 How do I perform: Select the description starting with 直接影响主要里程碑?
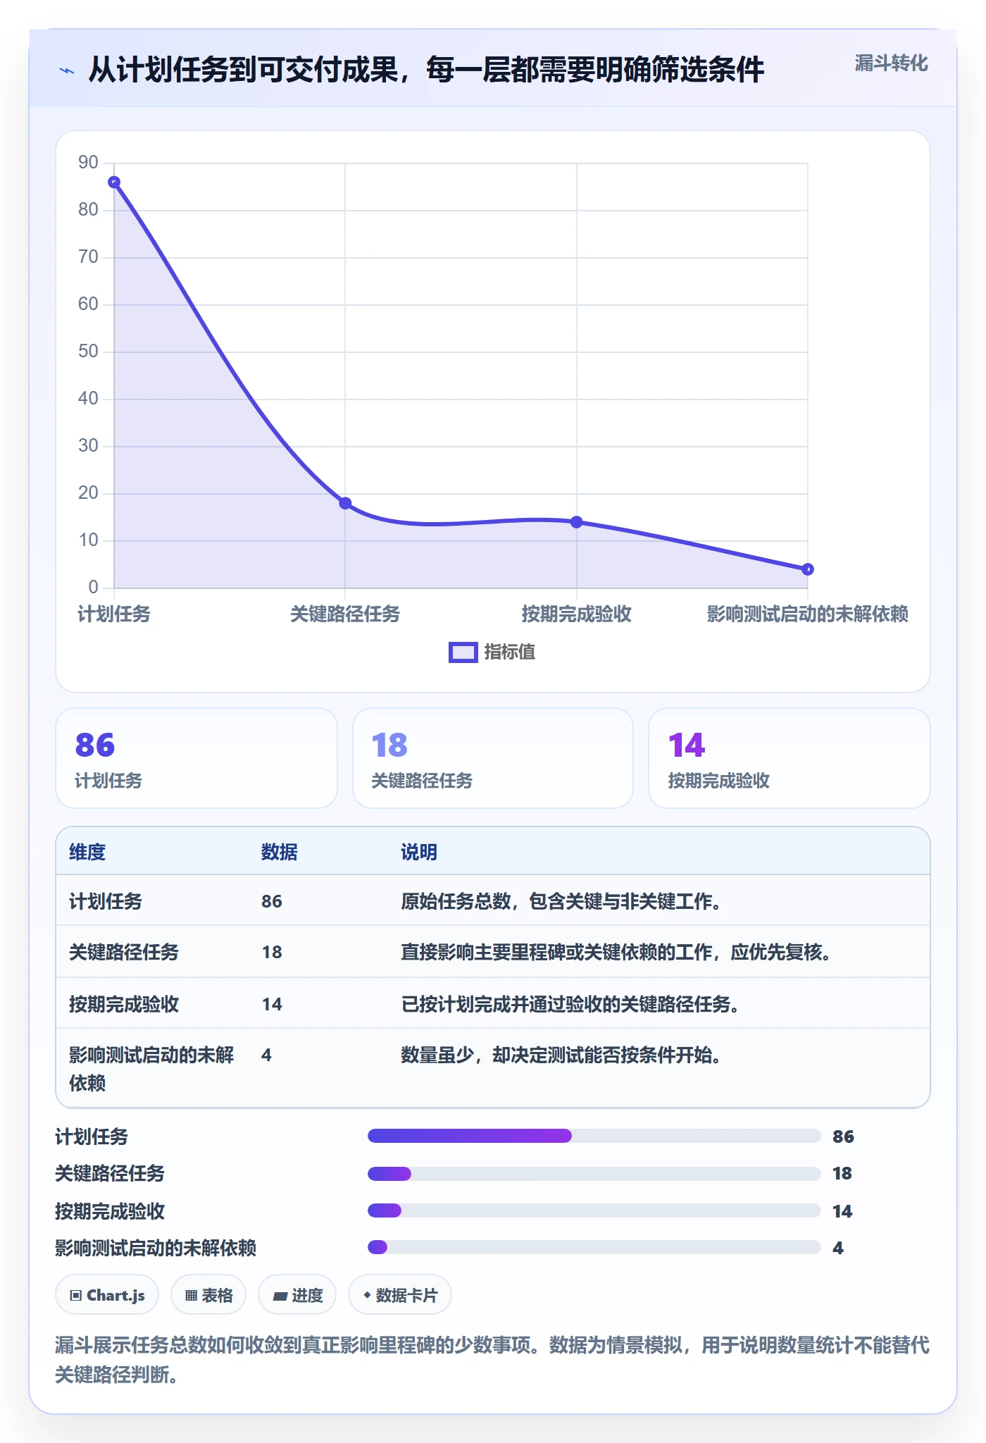click(616, 952)
